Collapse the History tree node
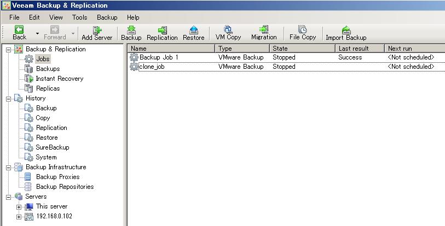The width and height of the screenshot is (445, 226). 9,99
